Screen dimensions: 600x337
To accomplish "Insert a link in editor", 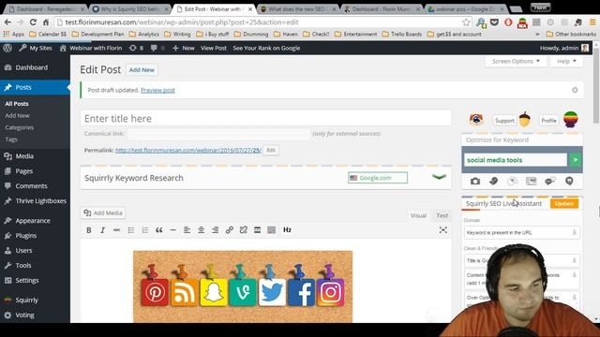I will 229,230.
